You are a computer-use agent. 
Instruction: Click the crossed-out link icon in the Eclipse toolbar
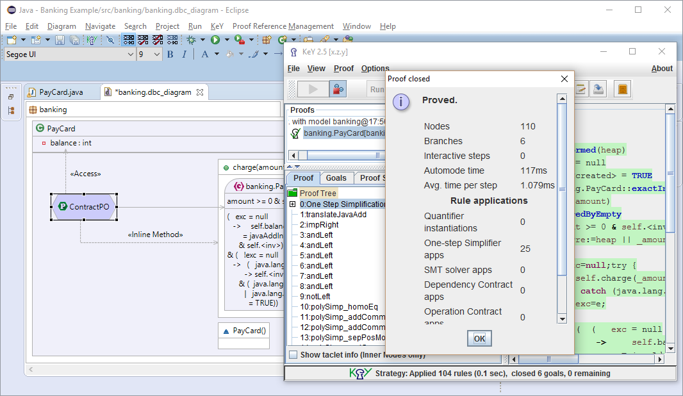point(111,40)
